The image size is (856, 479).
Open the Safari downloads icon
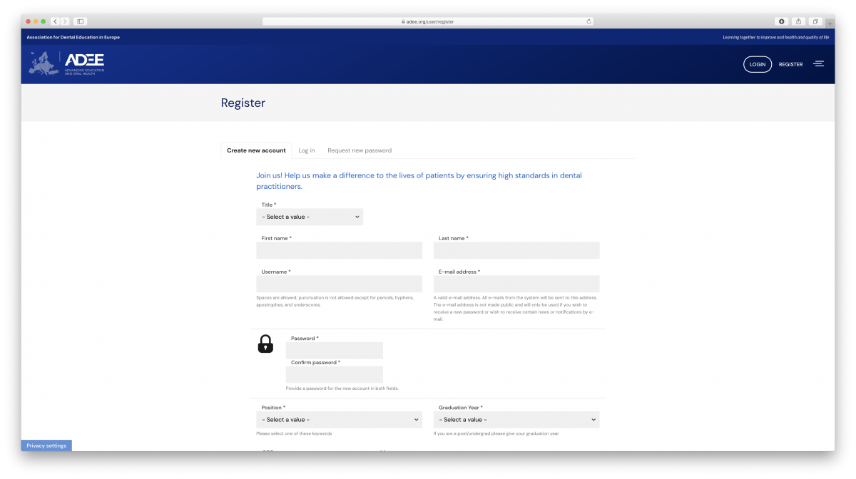click(781, 21)
